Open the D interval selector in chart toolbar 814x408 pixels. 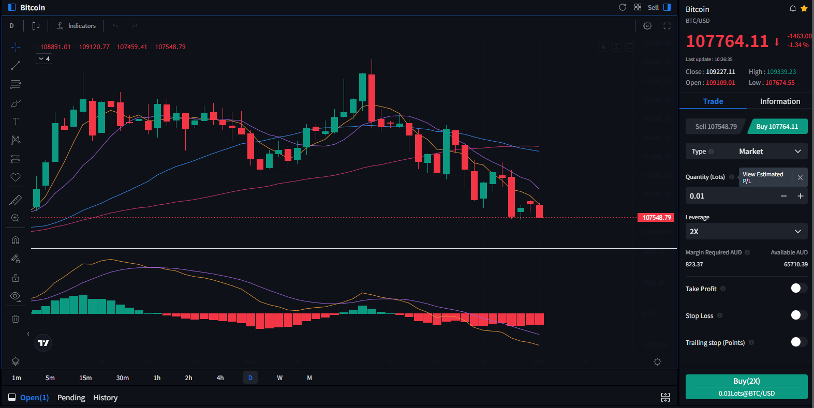coord(11,26)
